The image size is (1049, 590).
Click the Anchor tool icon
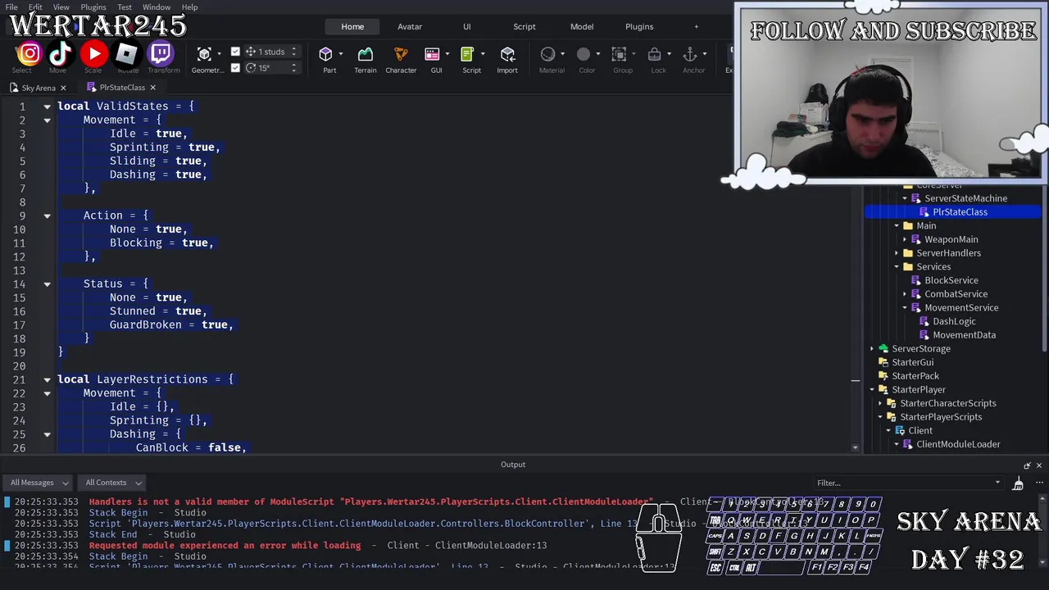690,54
